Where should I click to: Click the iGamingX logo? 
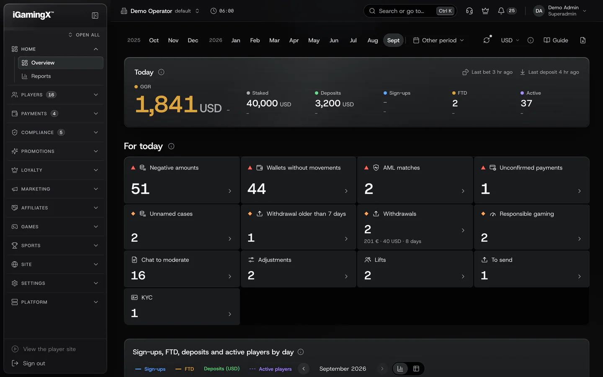coord(33,15)
